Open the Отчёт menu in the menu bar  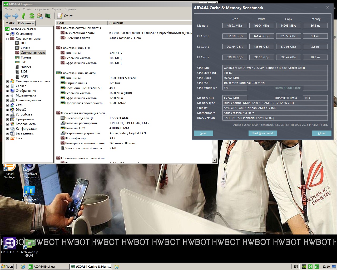(27, 9)
